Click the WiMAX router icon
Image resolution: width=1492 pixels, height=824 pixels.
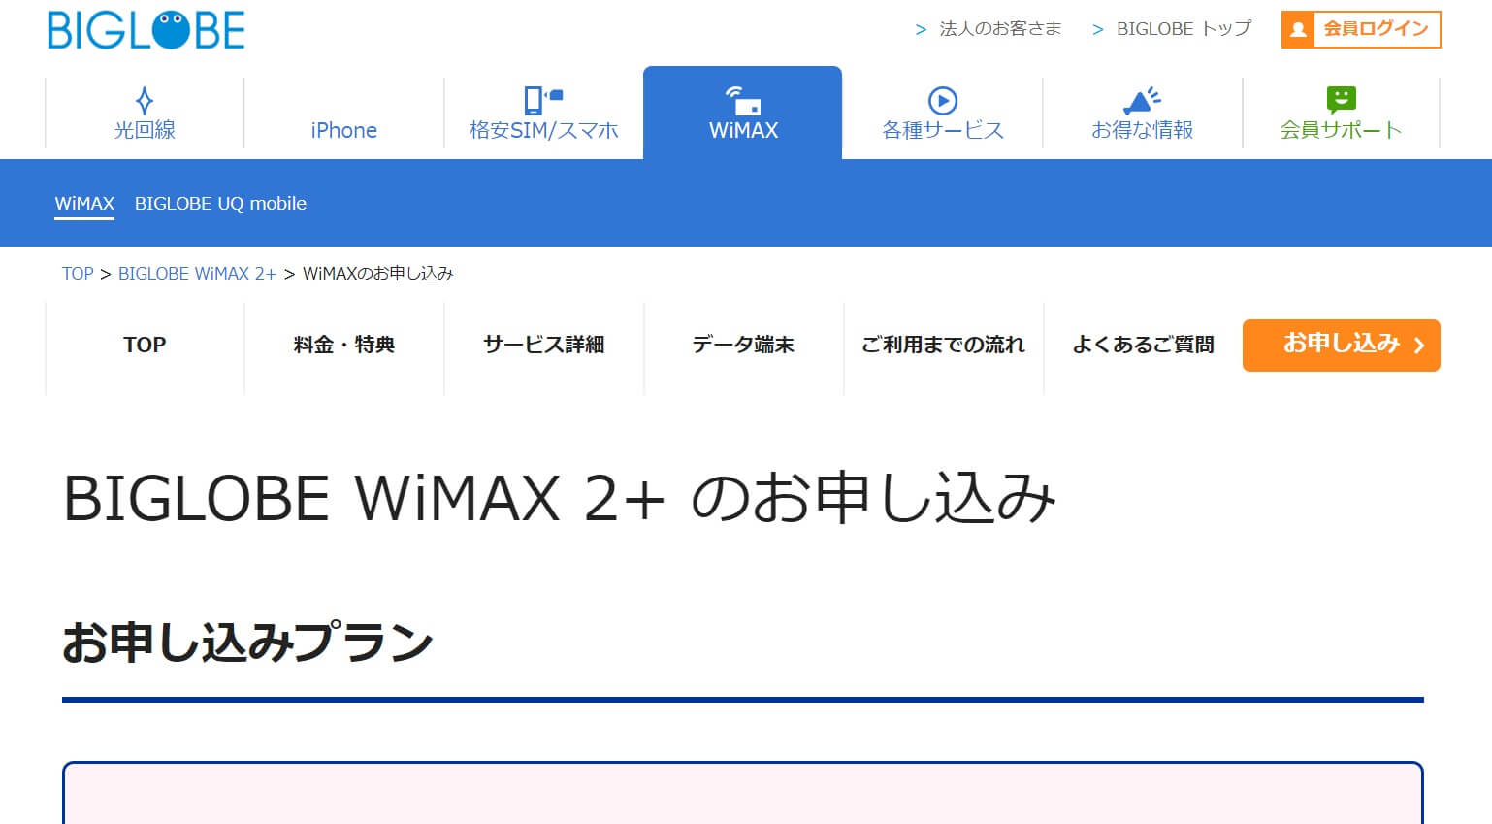point(743,100)
